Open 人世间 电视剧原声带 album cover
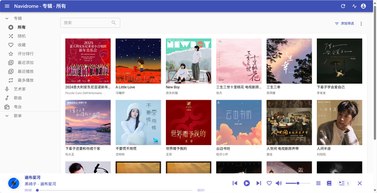Image resolution: width=377 pixels, height=193 pixels. [289, 123]
